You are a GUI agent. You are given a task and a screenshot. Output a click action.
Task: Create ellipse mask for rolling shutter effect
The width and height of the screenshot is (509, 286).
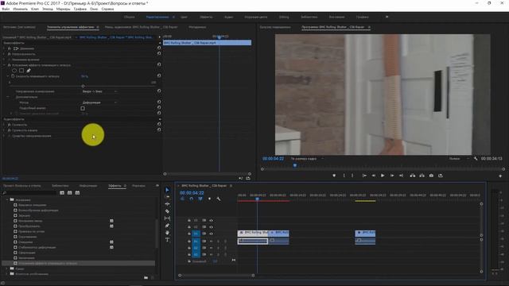click(14, 71)
